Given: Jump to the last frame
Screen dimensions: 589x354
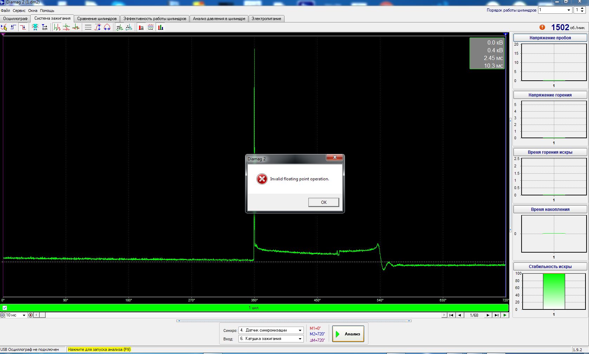Looking at the screenshot, I should tap(496, 315).
